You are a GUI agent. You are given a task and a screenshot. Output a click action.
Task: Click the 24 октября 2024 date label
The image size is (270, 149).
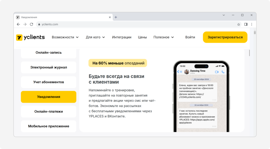tap(201, 105)
